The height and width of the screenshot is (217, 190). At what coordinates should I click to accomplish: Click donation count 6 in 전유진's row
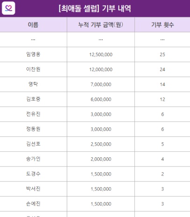[x=162, y=114]
